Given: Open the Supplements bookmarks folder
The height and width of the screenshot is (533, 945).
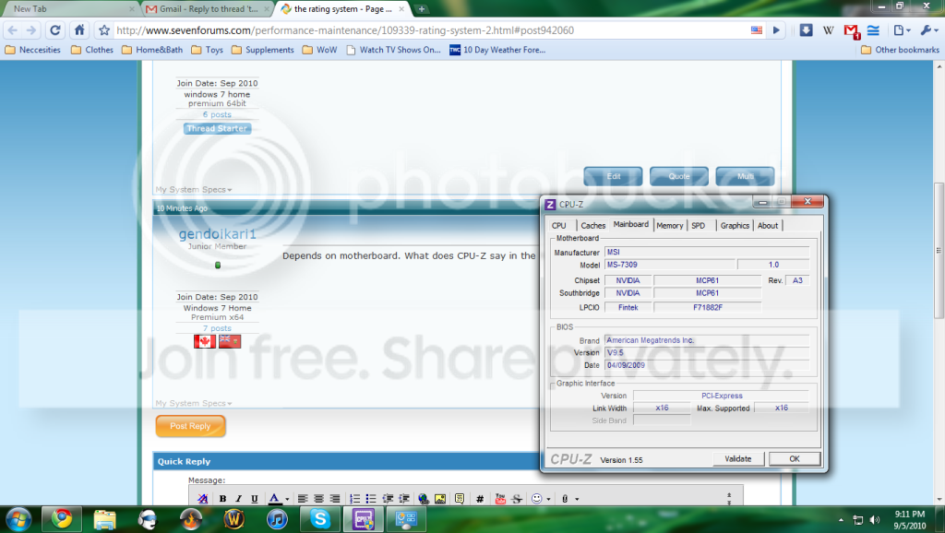Looking at the screenshot, I should 262,50.
